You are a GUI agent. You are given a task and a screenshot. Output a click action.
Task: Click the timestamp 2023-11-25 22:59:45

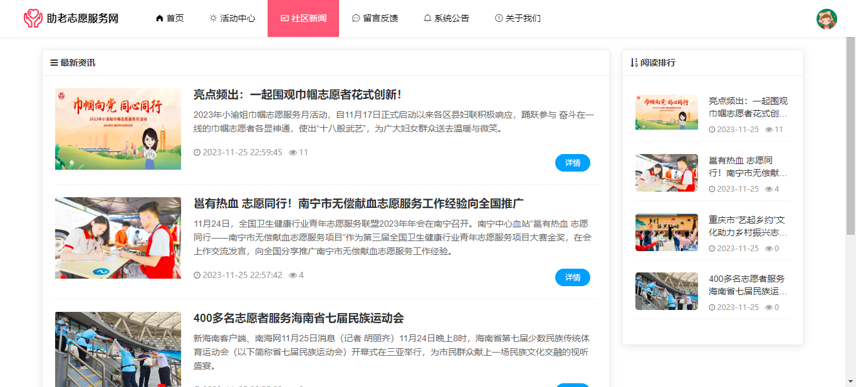point(243,152)
